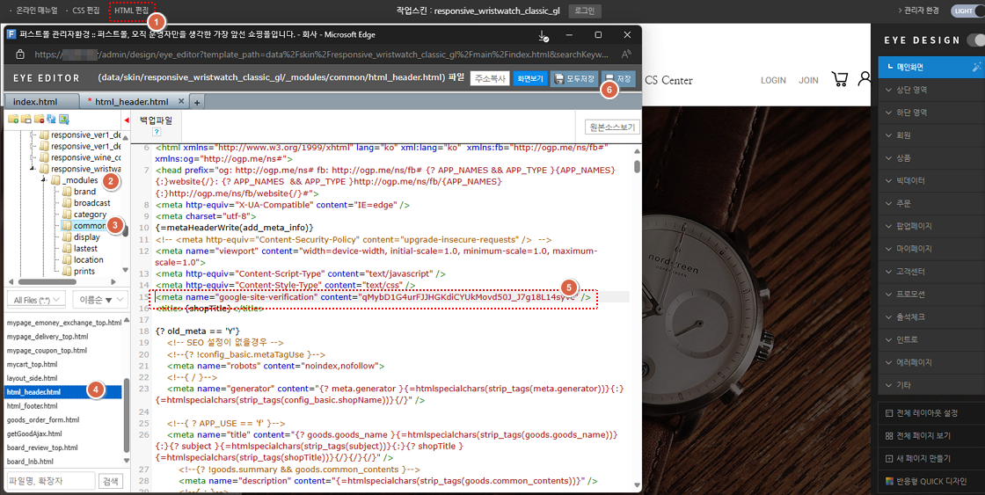Toggle the LIGHT theme switch
This screenshot has height=495, width=985.
(968, 11)
